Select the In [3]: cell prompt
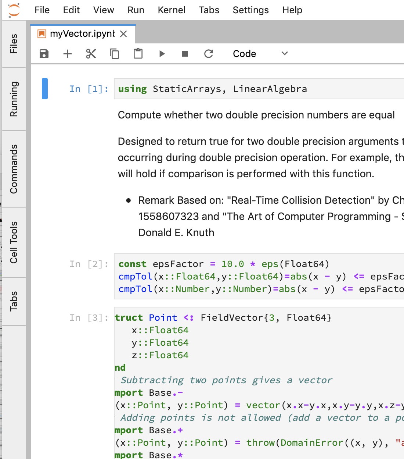 coord(89,317)
